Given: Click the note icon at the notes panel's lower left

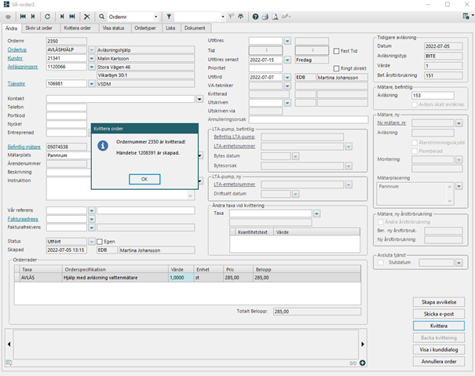Looking at the screenshot, I should (9, 363).
